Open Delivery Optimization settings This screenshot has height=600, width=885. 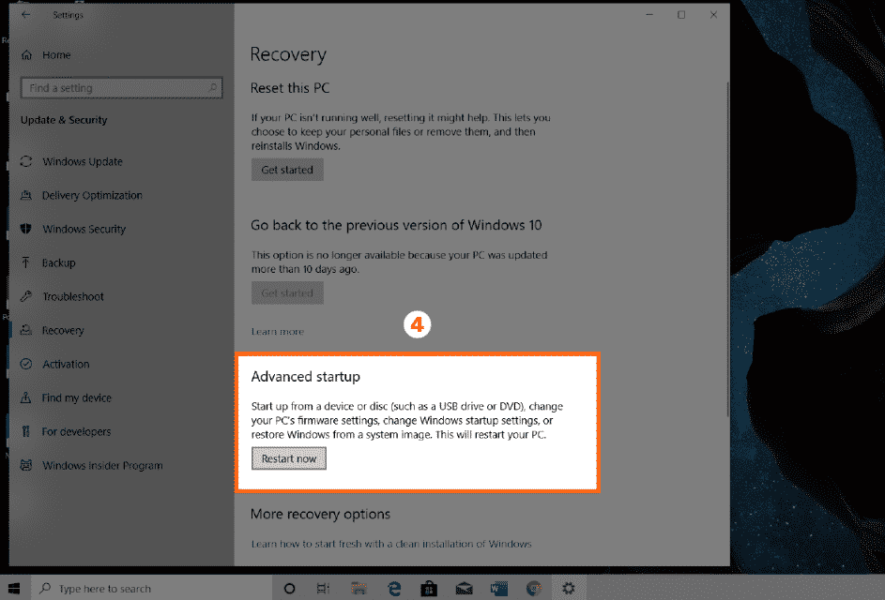[x=92, y=195]
